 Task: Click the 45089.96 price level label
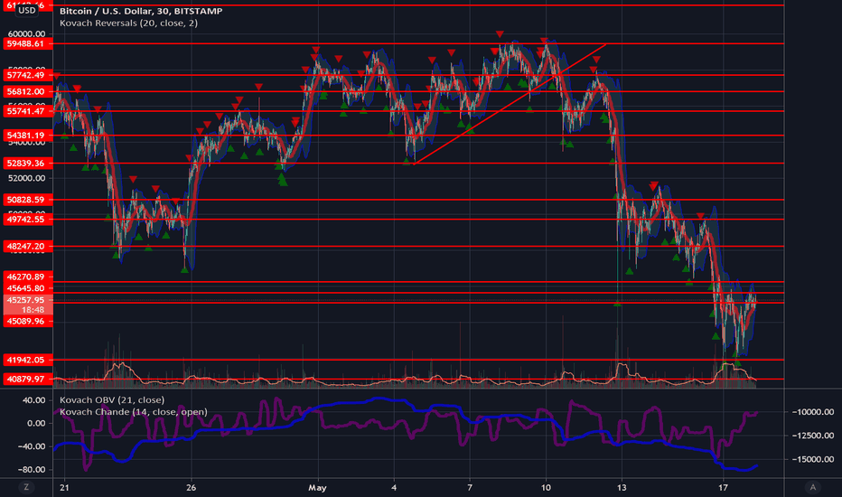point(28,322)
